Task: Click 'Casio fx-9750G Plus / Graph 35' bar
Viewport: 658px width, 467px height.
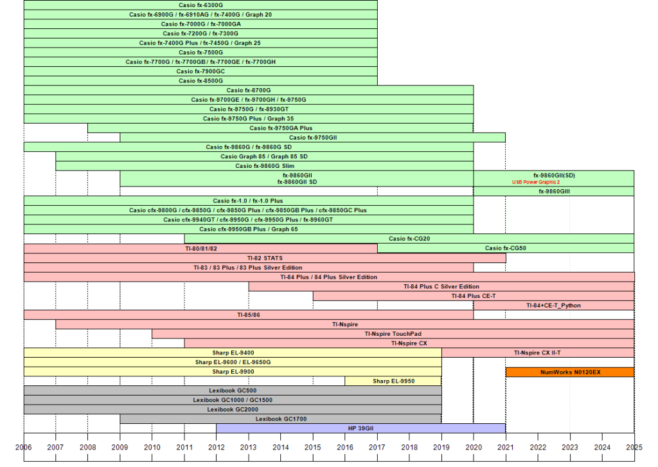Action: [249, 118]
